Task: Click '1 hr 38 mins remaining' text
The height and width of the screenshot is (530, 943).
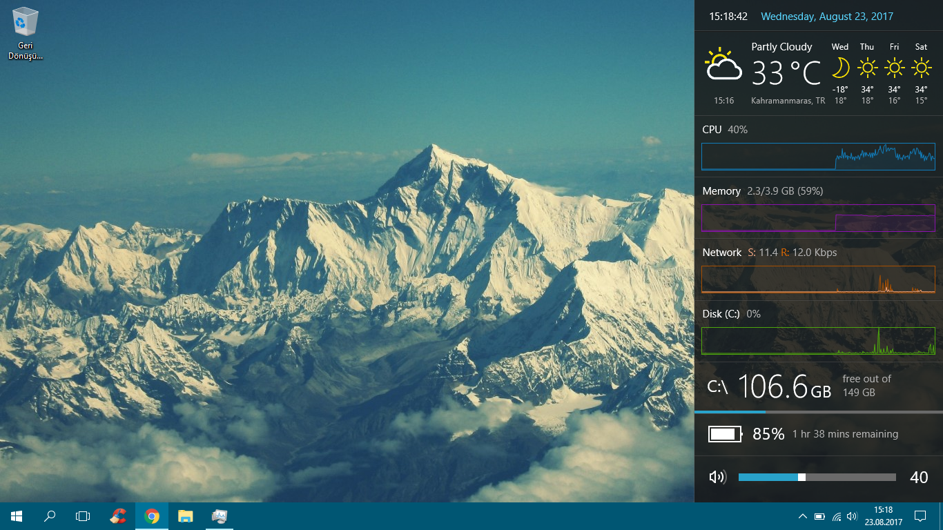Action: click(x=845, y=434)
